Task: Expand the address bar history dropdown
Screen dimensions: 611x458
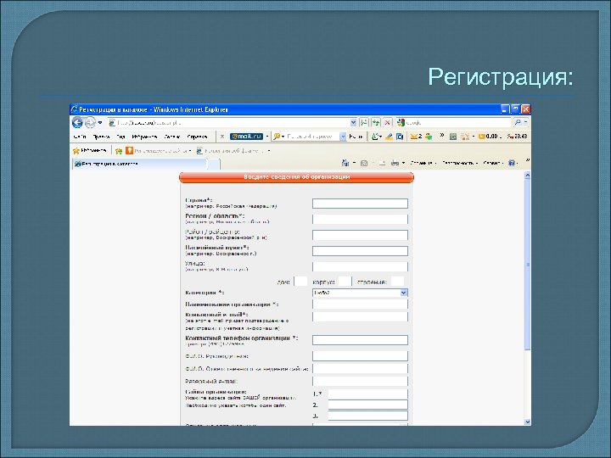Action: (353, 123)
